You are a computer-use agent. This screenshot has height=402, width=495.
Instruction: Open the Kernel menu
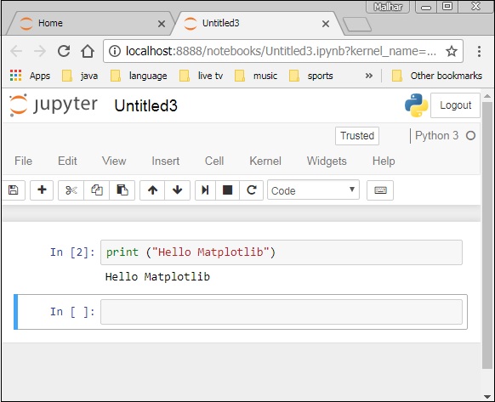coord(265,161)
